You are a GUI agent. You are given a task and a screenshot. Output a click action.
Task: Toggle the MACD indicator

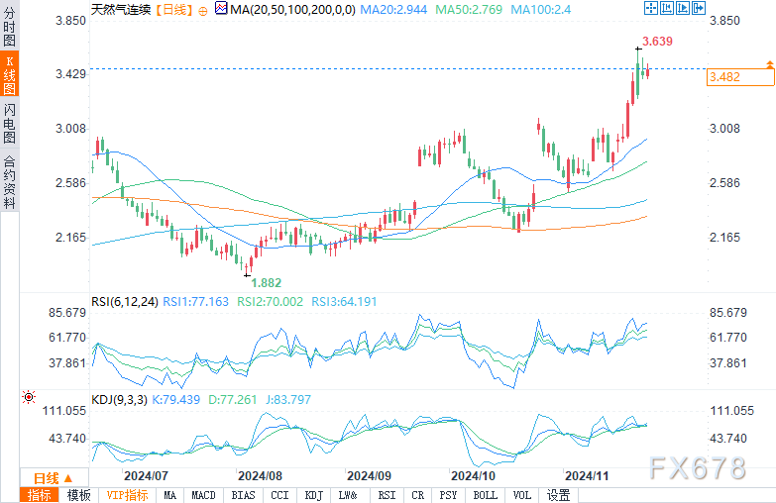click(x=203, y=495)
